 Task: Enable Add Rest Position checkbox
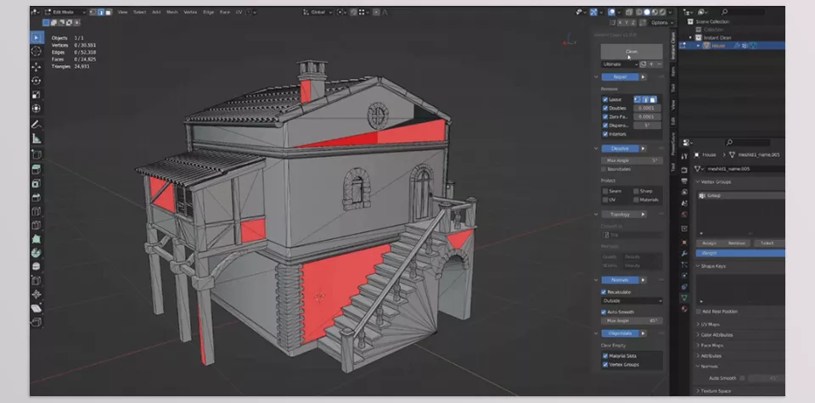pos(699,311)
